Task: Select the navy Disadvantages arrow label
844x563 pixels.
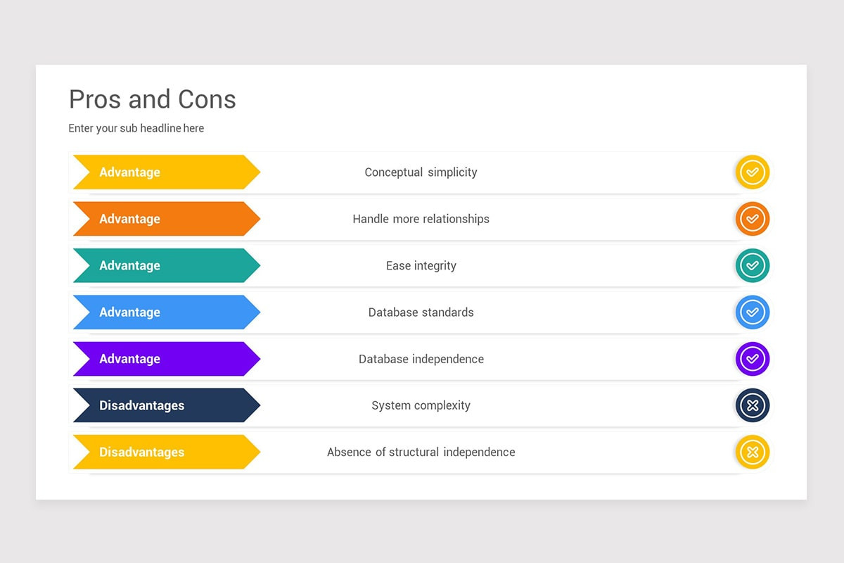Action: point(167,405)
